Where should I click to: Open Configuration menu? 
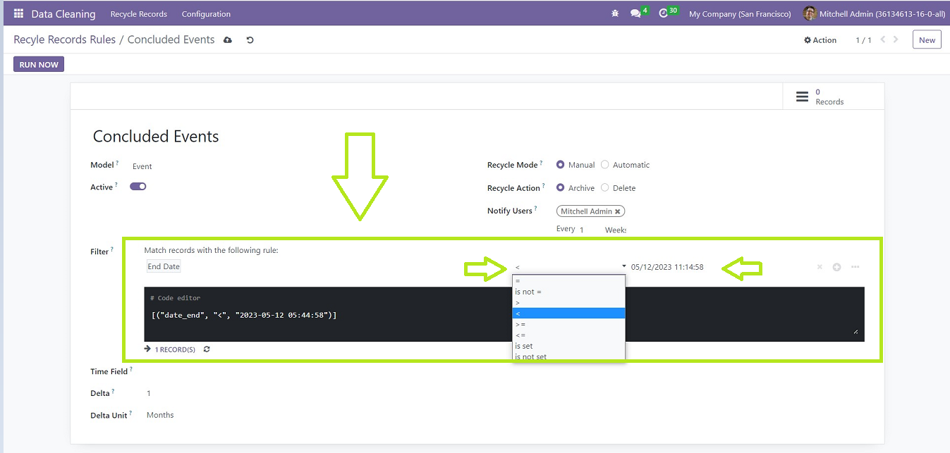tap(206, 14)
